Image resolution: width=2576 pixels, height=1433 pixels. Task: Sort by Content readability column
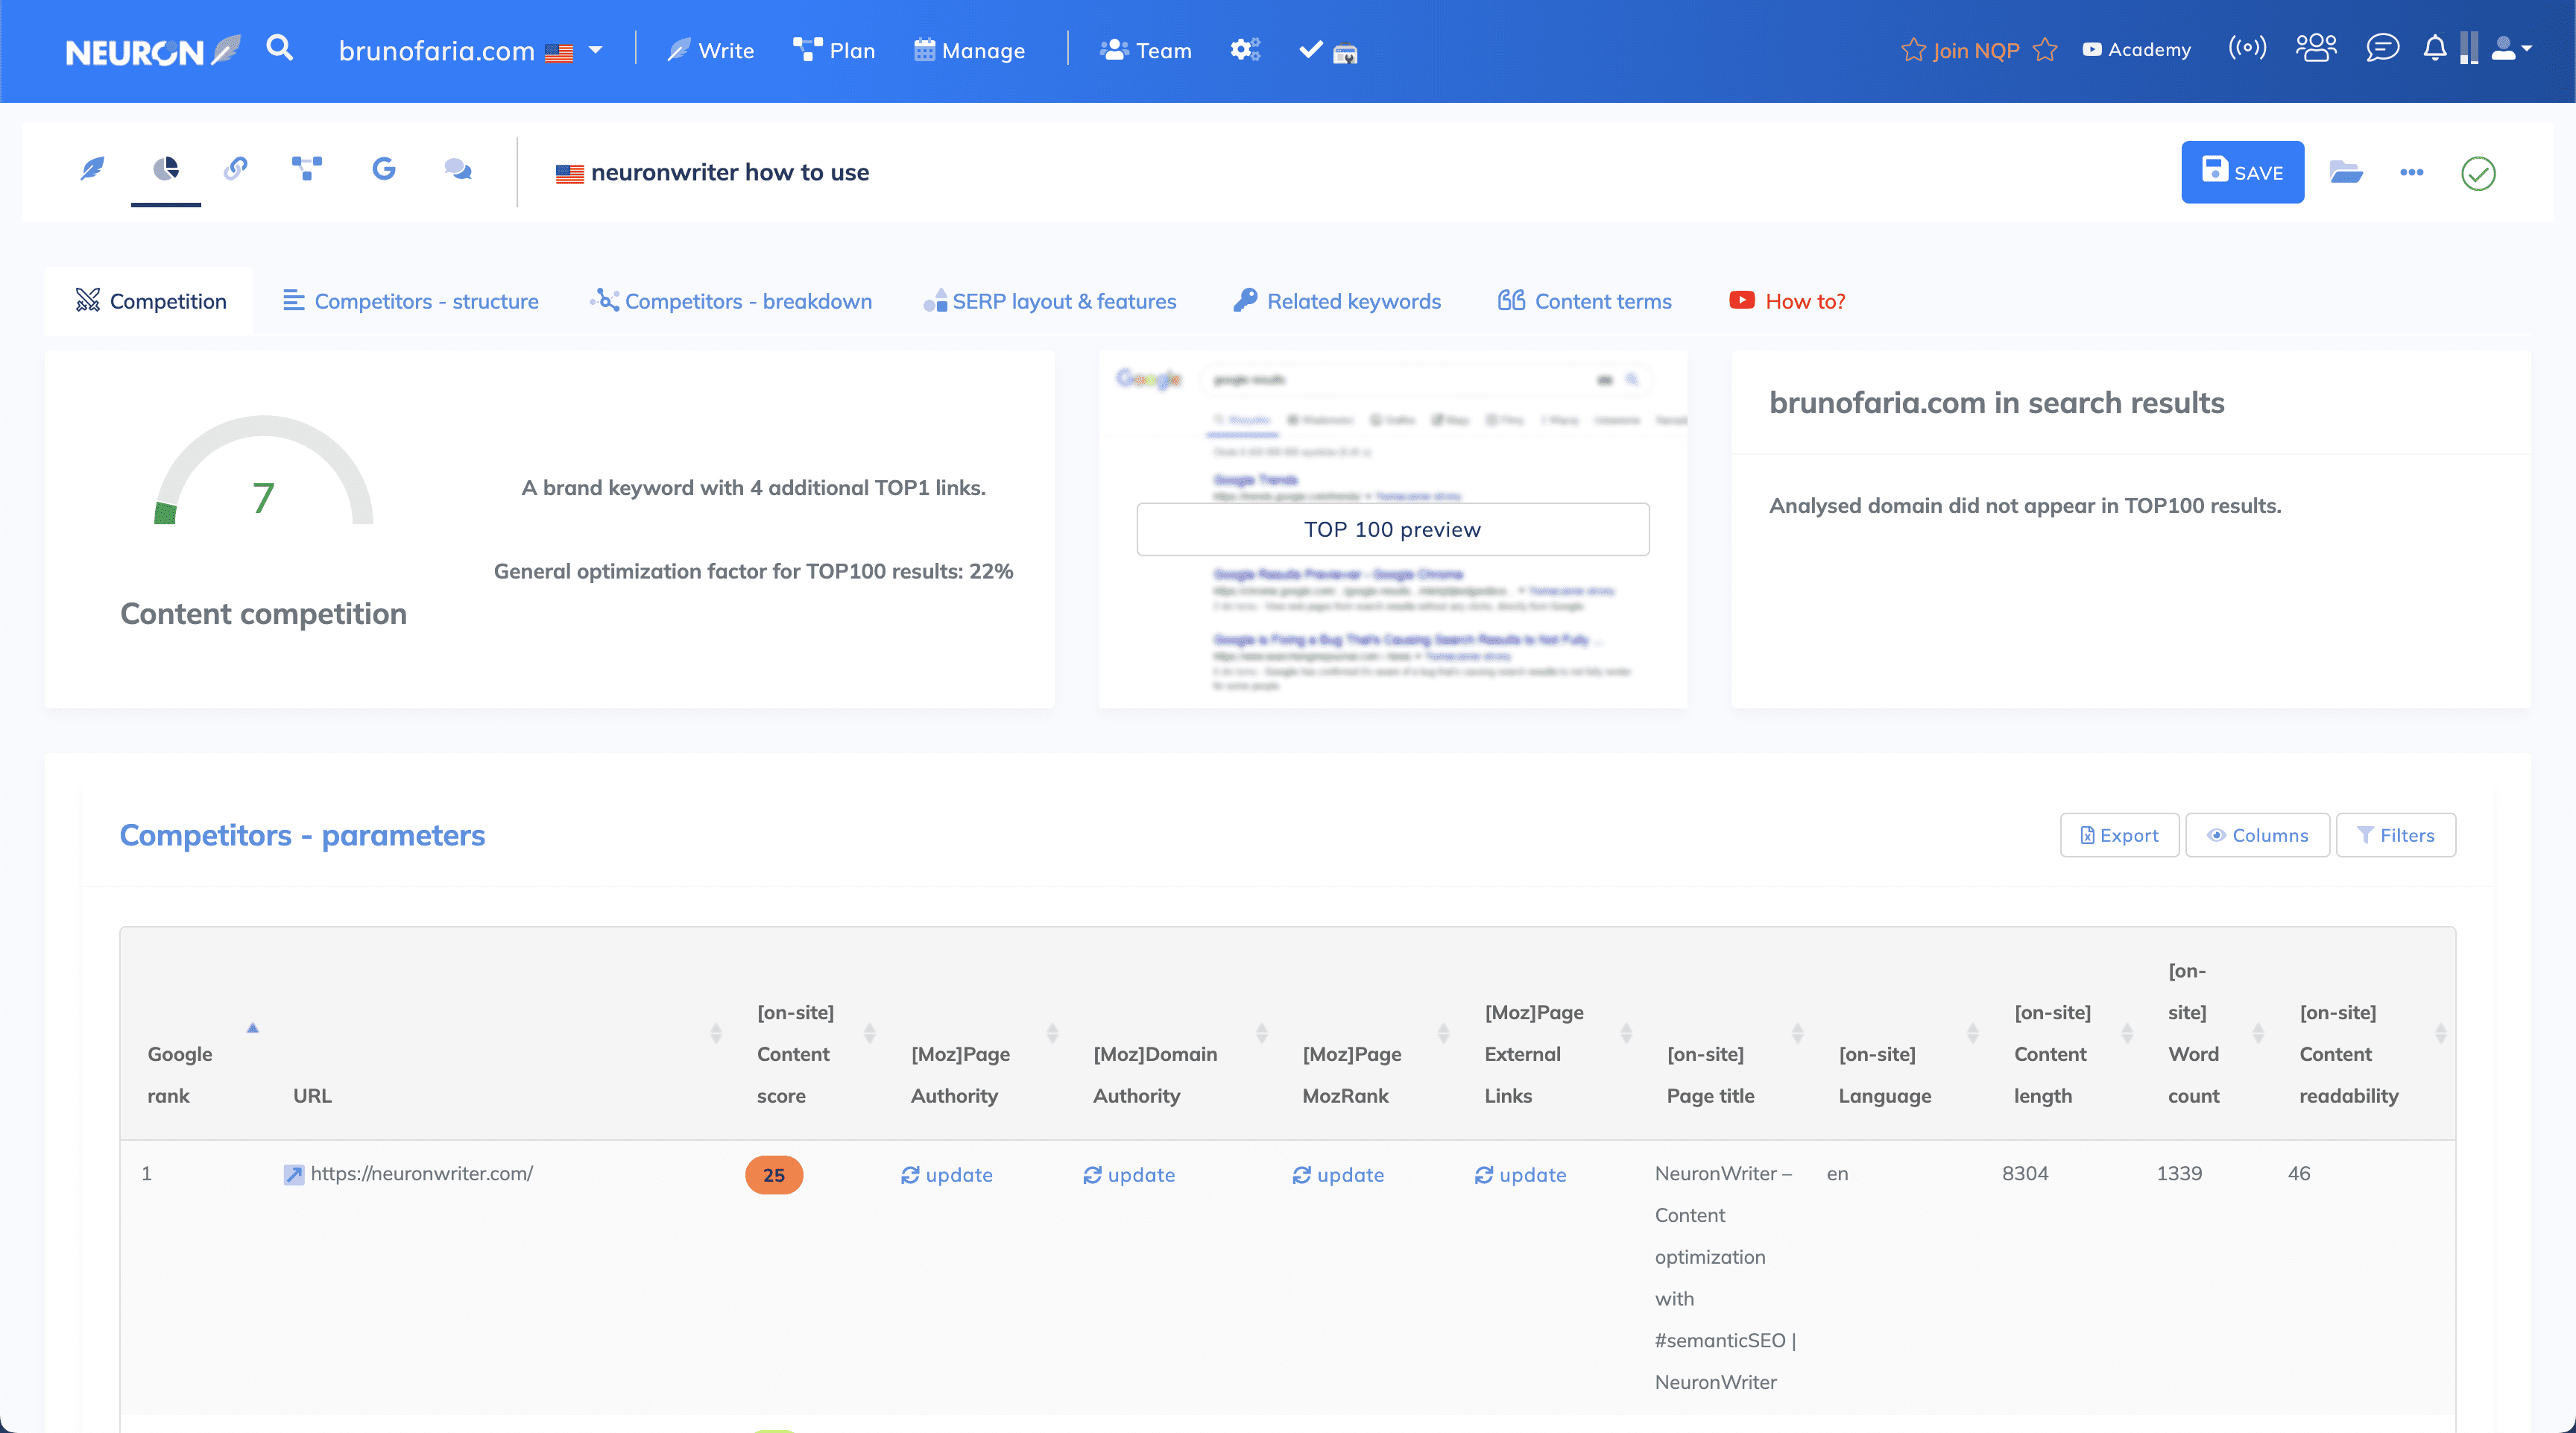point(2364,1033)
